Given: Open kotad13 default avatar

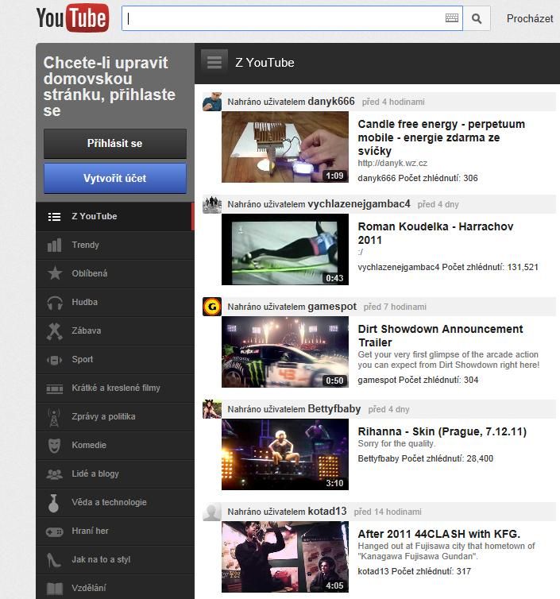Looking at the screenshot, I should coord(212,511).
